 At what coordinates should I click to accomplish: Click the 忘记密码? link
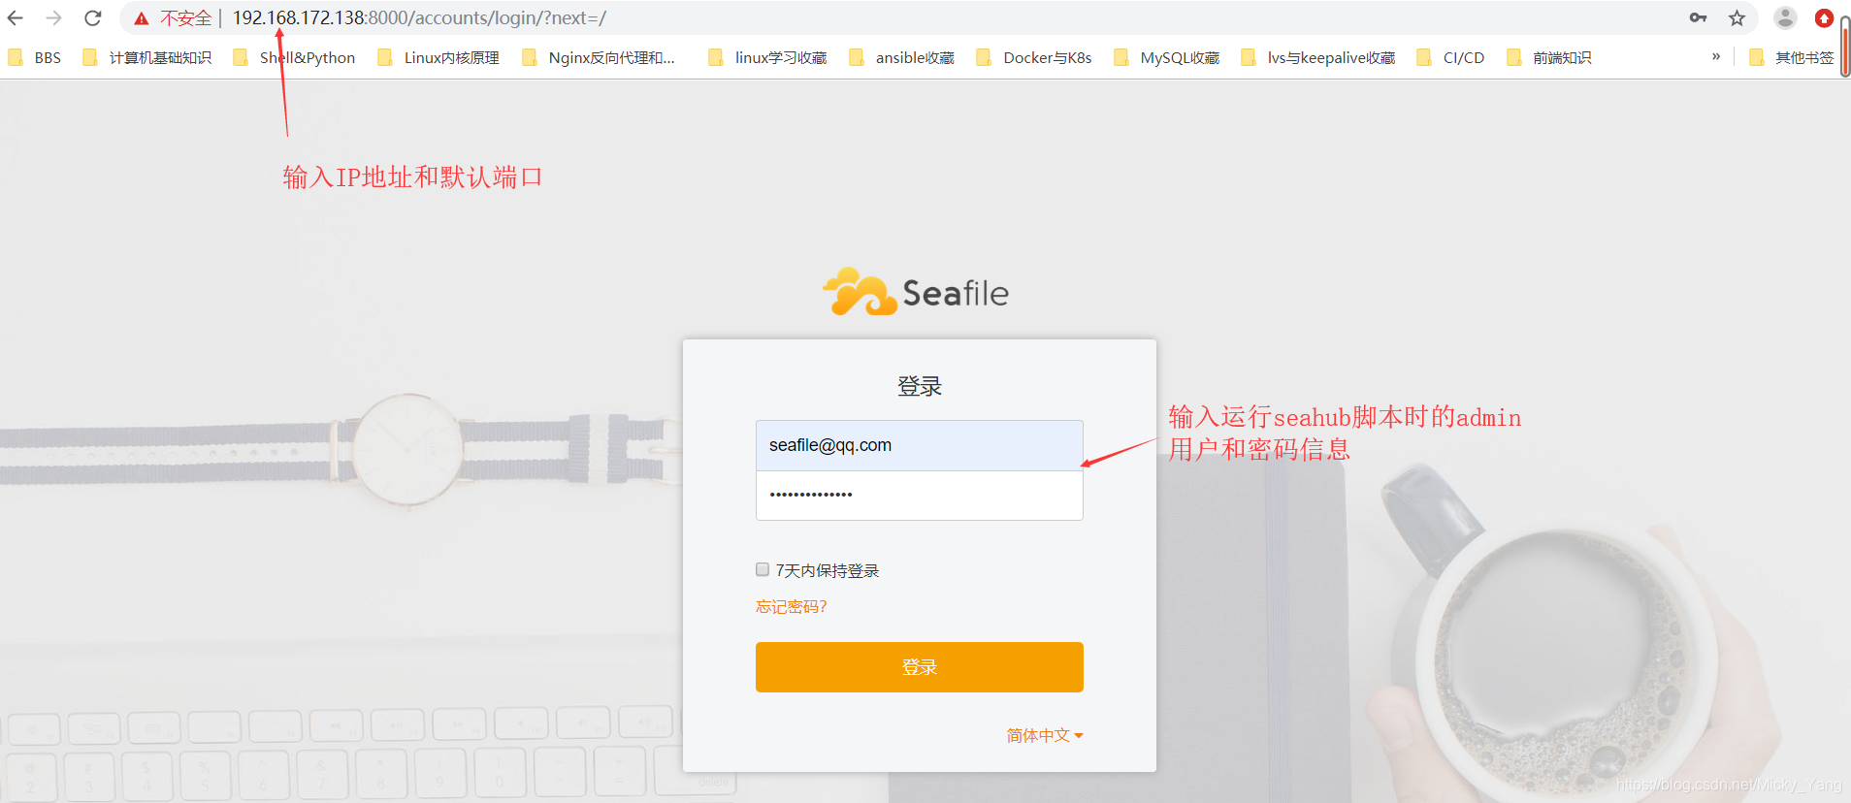pyautogui.click(x=792, y=607)
